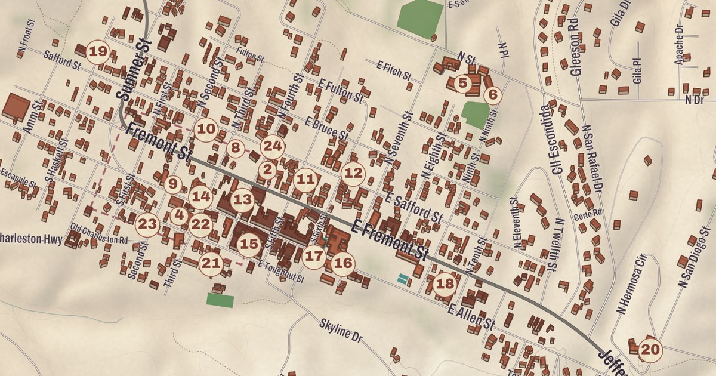Viewport: 716px width, 376px height.
Task: Click the E Bruce St label
Action: (x=326, y=128)
